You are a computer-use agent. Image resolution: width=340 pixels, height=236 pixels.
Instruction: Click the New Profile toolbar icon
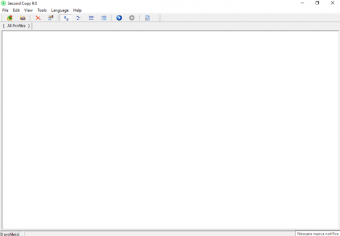(10, 18)
